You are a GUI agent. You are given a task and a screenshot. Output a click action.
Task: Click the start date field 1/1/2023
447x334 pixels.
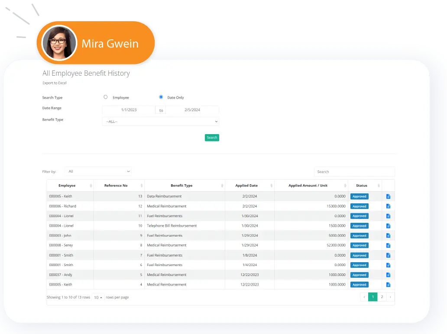point(129,110)
